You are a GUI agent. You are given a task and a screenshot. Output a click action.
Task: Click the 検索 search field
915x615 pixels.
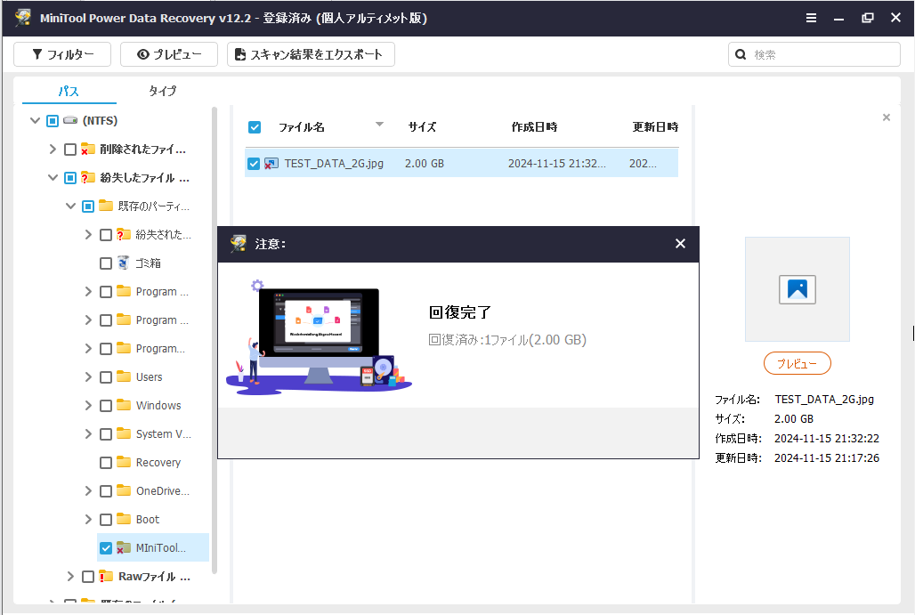coord(814,54)
